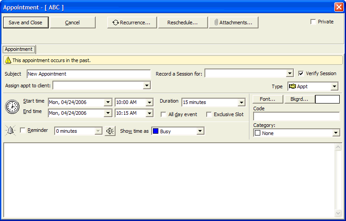The image size is (346, 221).
Task: Click the white None category color square
Action: point(258,133)
